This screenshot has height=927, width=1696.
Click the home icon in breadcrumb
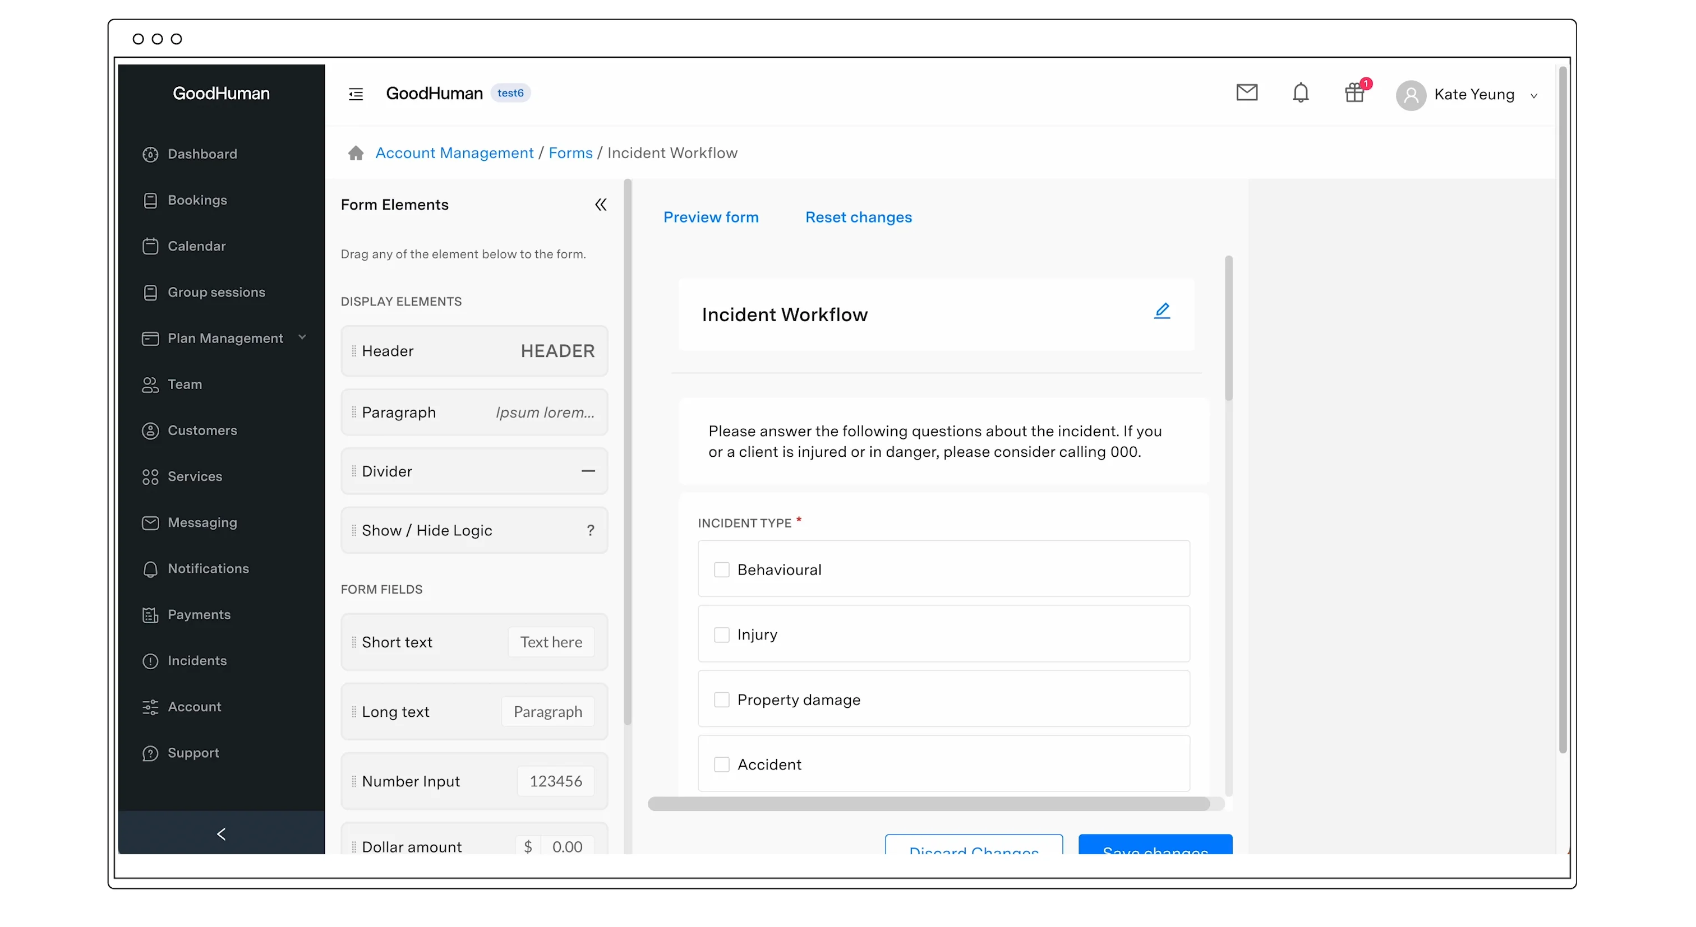(x=356, y=152)
